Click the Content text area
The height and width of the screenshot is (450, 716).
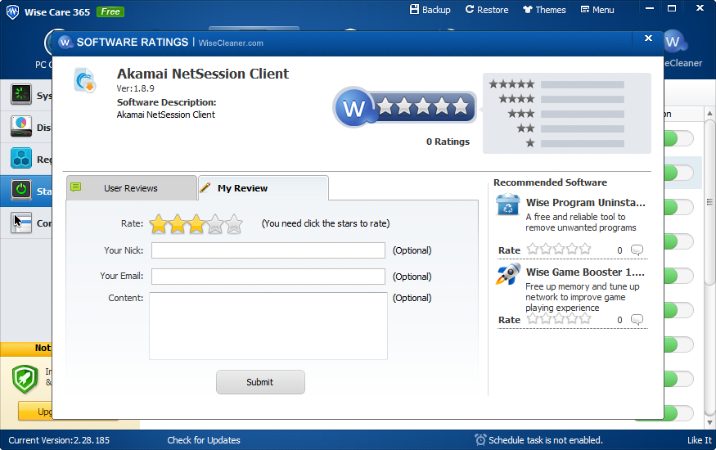point(268,326)
